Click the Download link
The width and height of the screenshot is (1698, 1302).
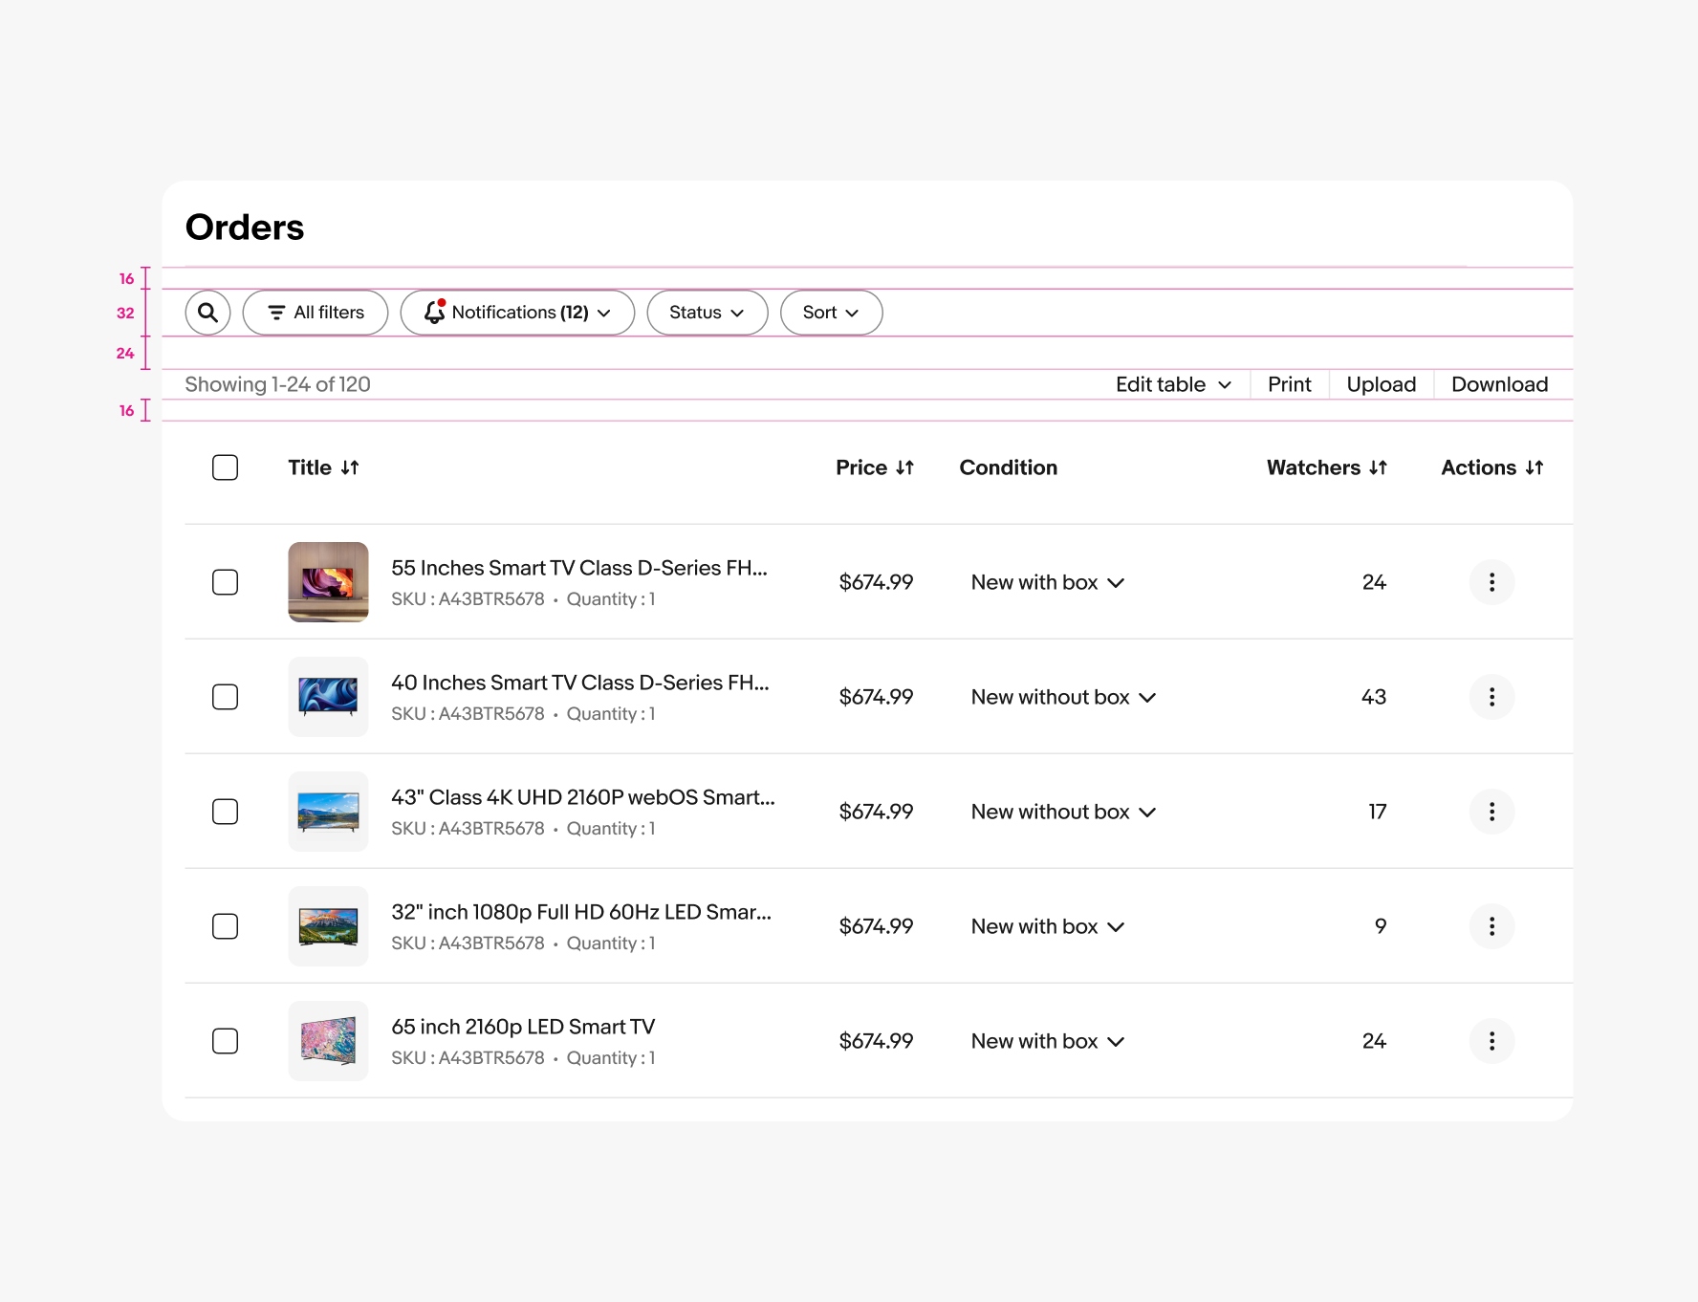(1499, 384)
